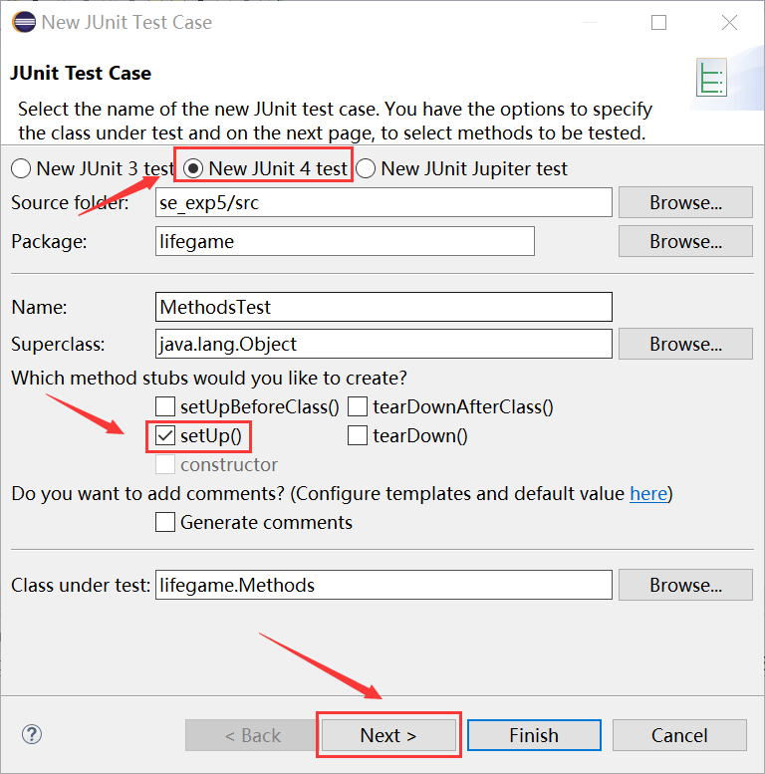Choose New JUnit Jupiter test radio button
The image size is (765, 774).
pos(366,168)
